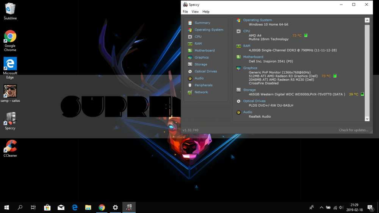379x213 pixels.
Task: Click the 'Windows 10 Home 64-bit' text
Action: tap(268, 24)
